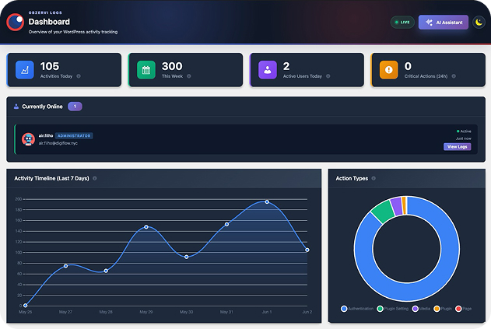Show info for Activity Timeline chart
This screenshot has width=491, height=329.
pyautogui.click(x=95, y=178)
